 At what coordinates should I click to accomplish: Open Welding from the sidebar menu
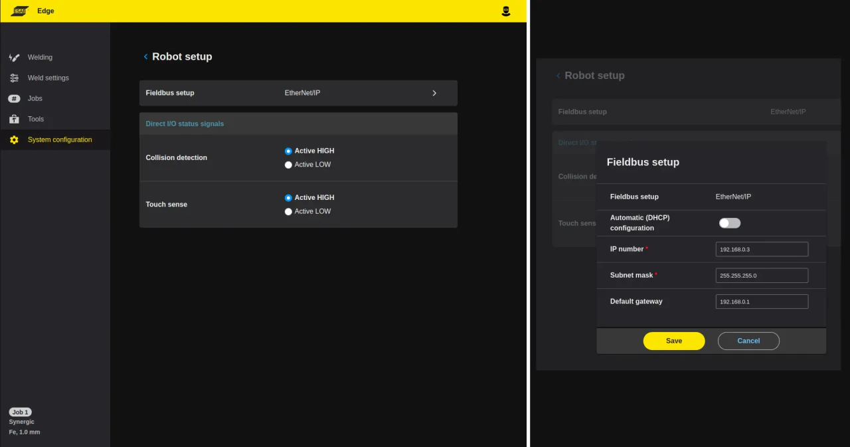pos(40,57)
